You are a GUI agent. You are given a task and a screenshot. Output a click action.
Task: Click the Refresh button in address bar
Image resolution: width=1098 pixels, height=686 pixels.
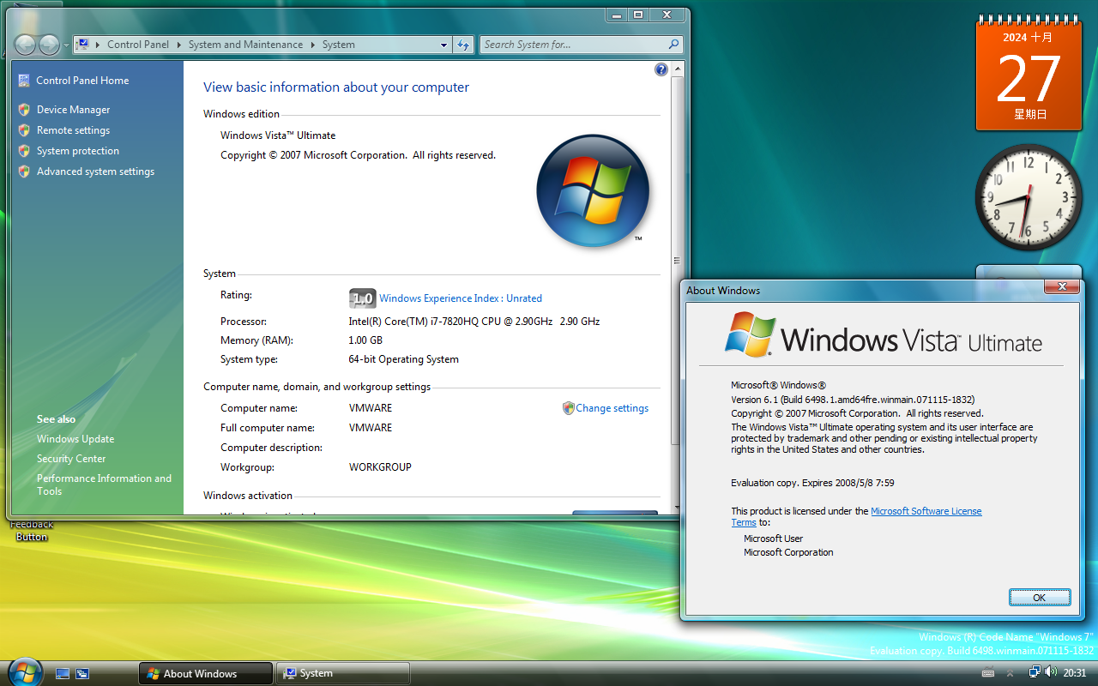(x=463, y=45)
